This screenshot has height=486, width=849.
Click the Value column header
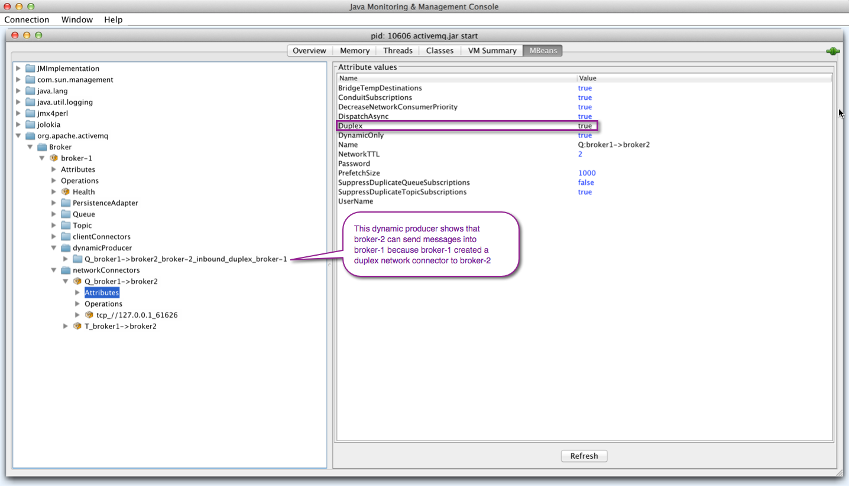(x=705, y=78)
